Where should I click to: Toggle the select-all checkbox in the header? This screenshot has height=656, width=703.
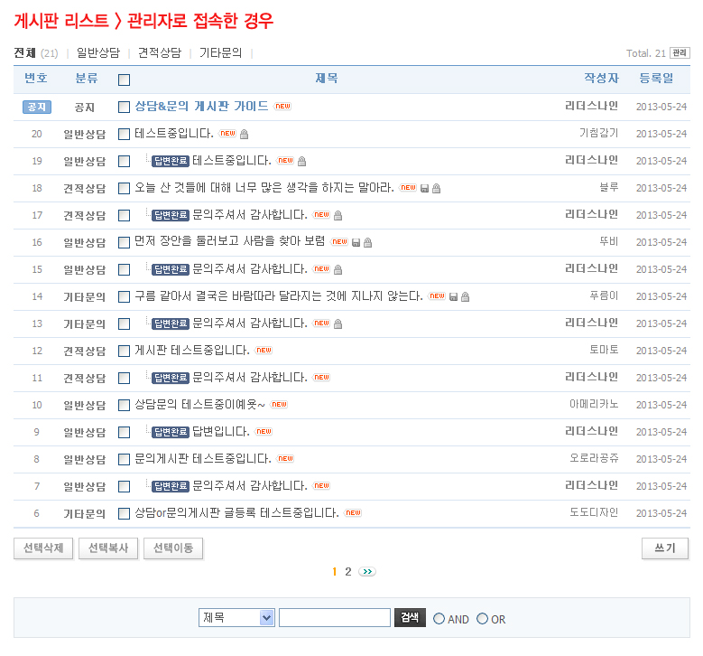[x=124, y=80]
